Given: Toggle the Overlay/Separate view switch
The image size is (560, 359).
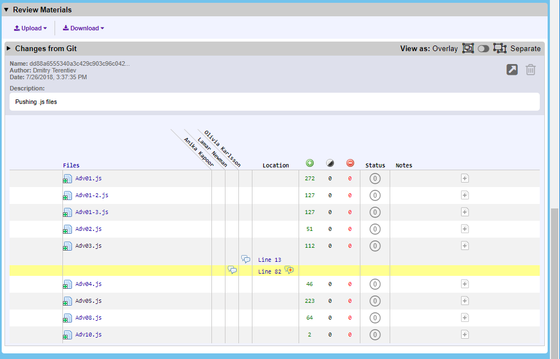Looking at the screenshot, I should point(484,48).
